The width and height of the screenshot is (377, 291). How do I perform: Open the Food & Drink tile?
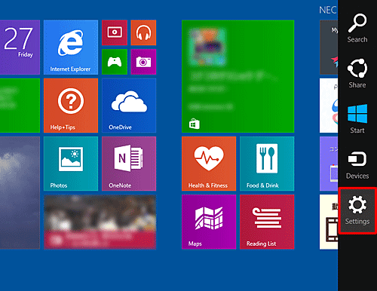pyautogui.click(x=267, y=164)
